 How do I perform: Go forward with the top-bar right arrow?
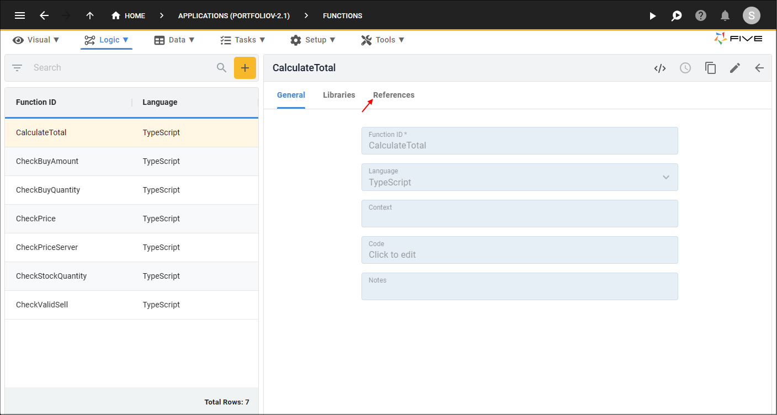(67, 15)
